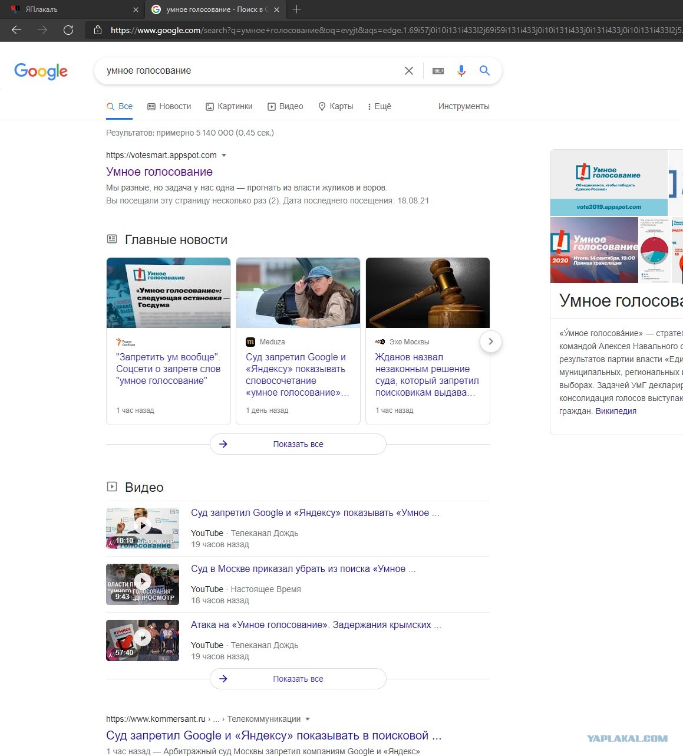
Task: Expand dropdown next to votesmart.appspot.com URL
Action: pos(224,156)
